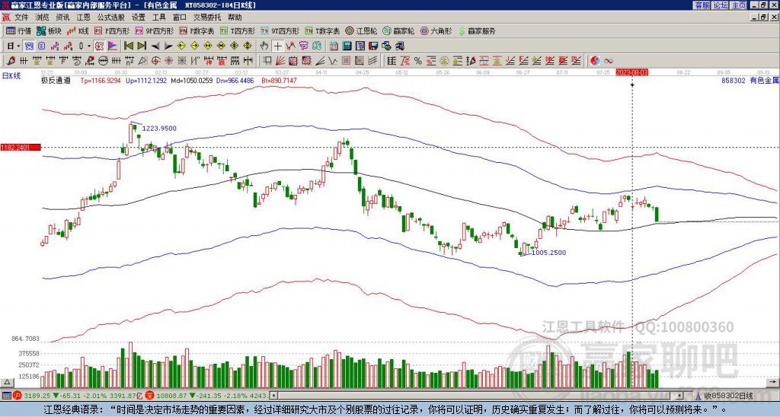Screen dimensions: 780x417
Task: Select the circled-金 golden ratio tool
Action: pos(444,61)
